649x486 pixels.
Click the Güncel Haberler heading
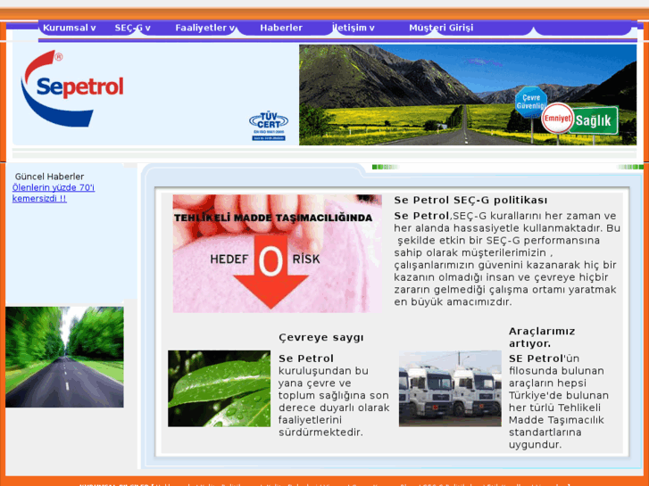tap(49, 177)
